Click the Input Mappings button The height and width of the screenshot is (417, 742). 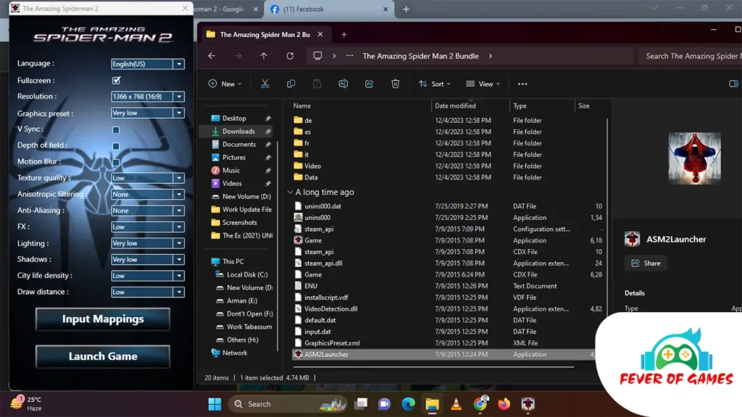(x=103, y=319)
